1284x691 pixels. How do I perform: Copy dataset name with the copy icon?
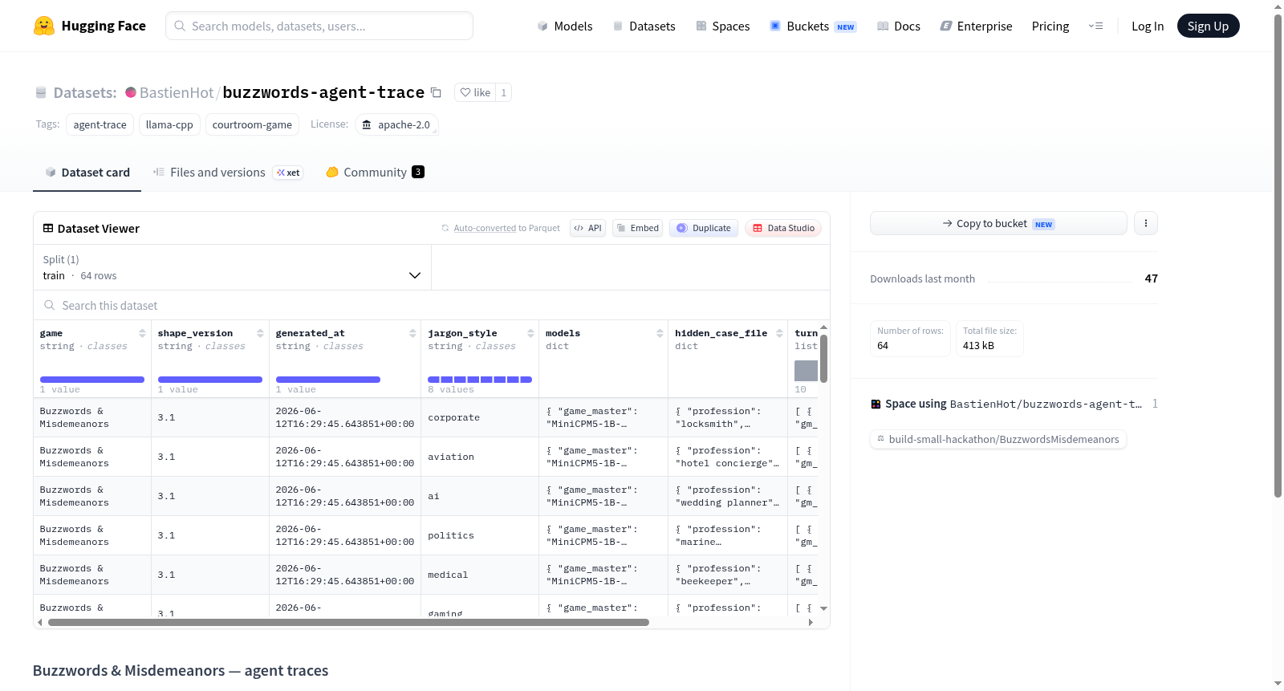point(436,92)
